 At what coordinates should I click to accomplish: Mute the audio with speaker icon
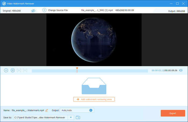pos(181,70)
